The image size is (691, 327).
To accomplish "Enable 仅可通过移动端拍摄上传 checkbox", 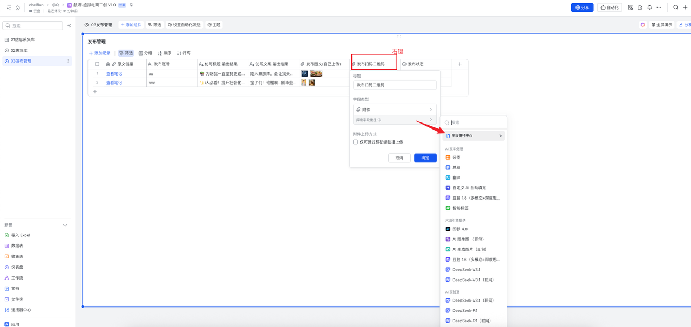I will pyautogui.click(x=355, y=142).
